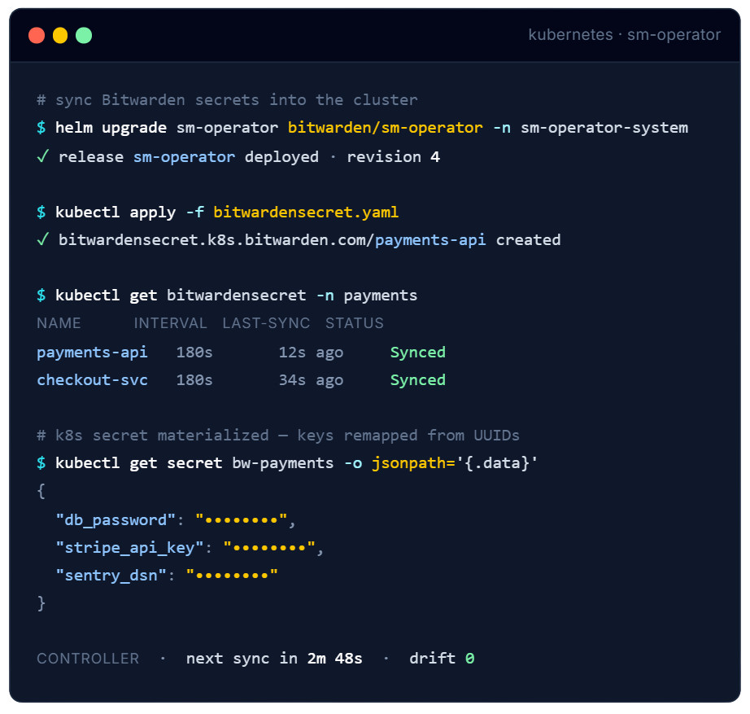Click the closing curly brace of the JSON

(41, 603)
